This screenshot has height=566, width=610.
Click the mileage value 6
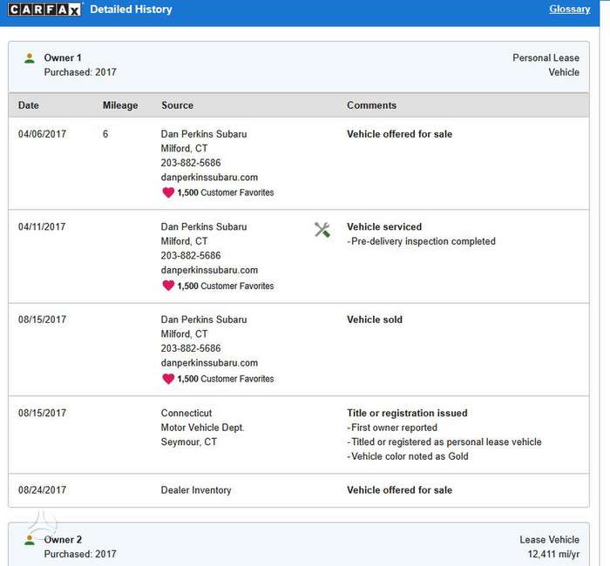(x=105, y=134)
